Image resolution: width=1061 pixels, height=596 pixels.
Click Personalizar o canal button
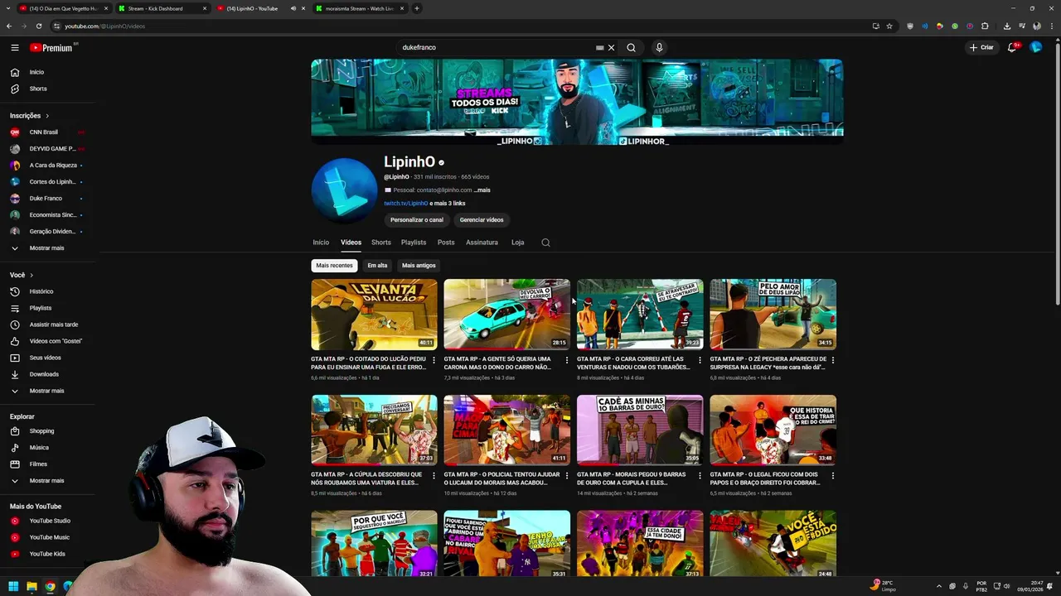pos(417,220)
